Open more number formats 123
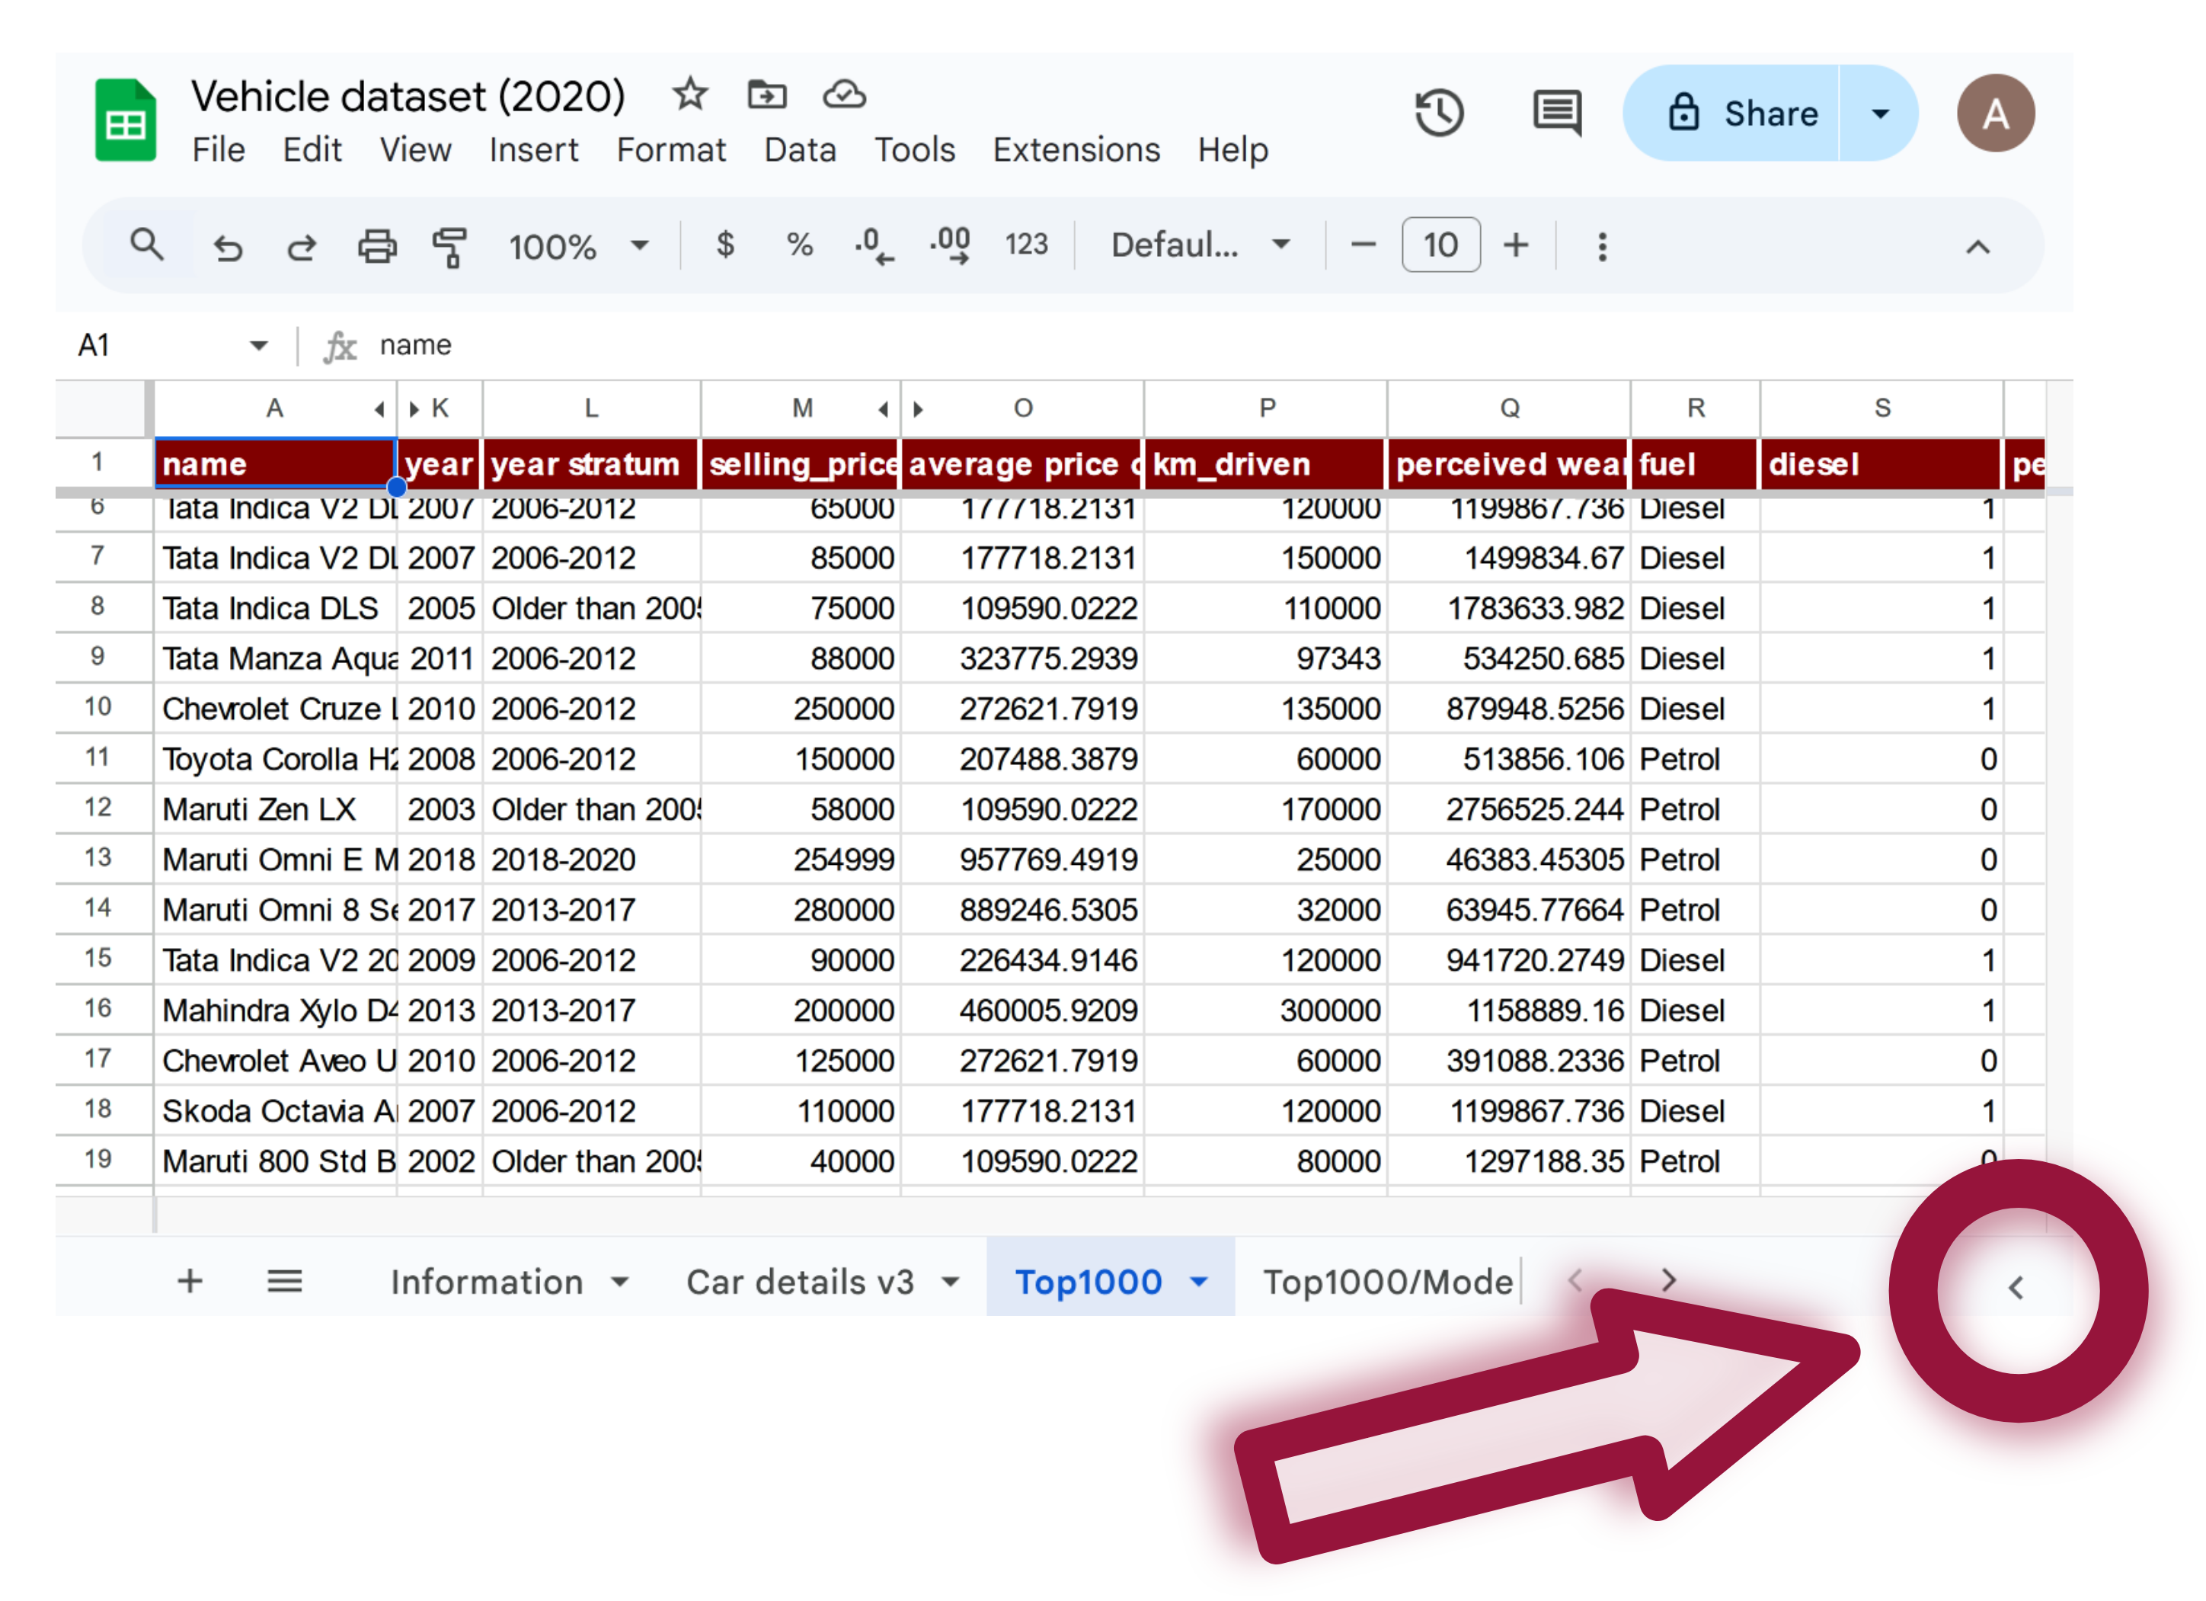 coord(1026,245)
